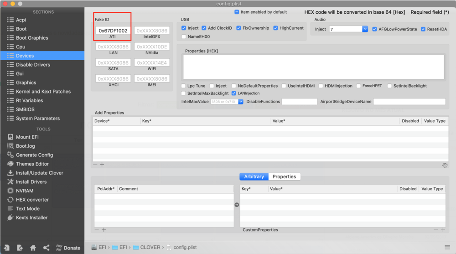
Task: Switch to the Properties tab
Action: 284,176
